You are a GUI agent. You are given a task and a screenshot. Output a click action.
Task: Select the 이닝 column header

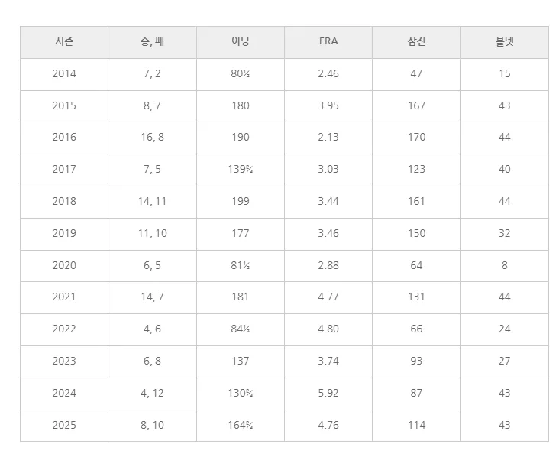point(241,42)
